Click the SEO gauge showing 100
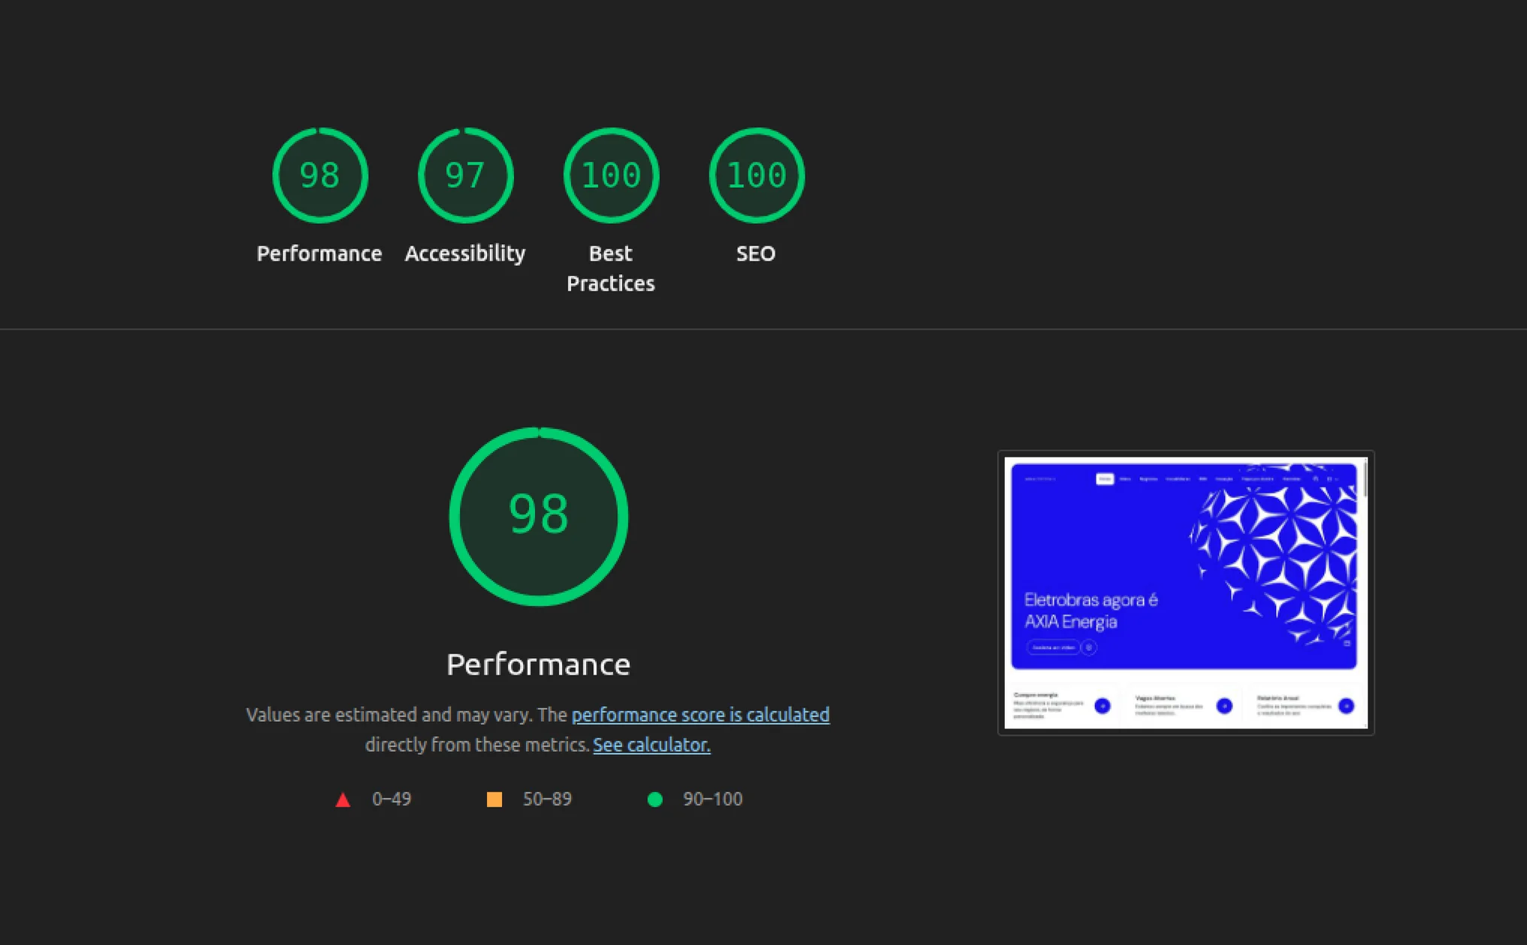This screenshot has height=945, width=1527. pos(756,175)
